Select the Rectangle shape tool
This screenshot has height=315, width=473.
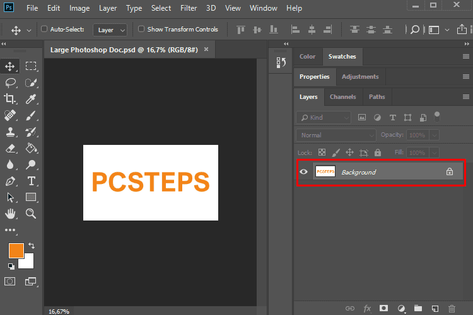click(31, 197)
